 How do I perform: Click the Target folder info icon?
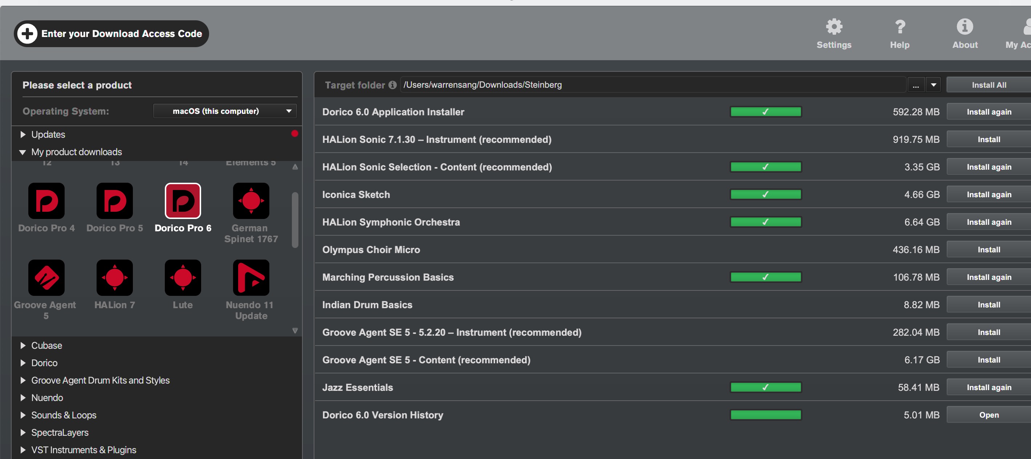[x=393, y=85]
